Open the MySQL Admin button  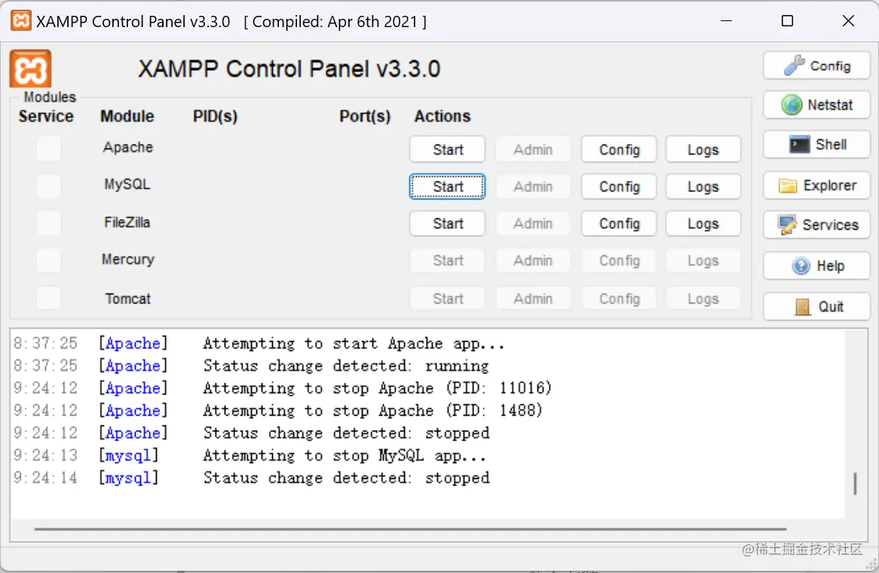tap(533, 187)
